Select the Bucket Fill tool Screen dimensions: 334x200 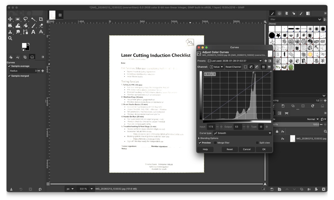coord(26,26)
